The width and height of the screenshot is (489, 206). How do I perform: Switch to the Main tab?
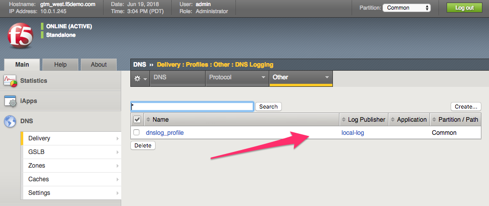click(x=22, y=65)
